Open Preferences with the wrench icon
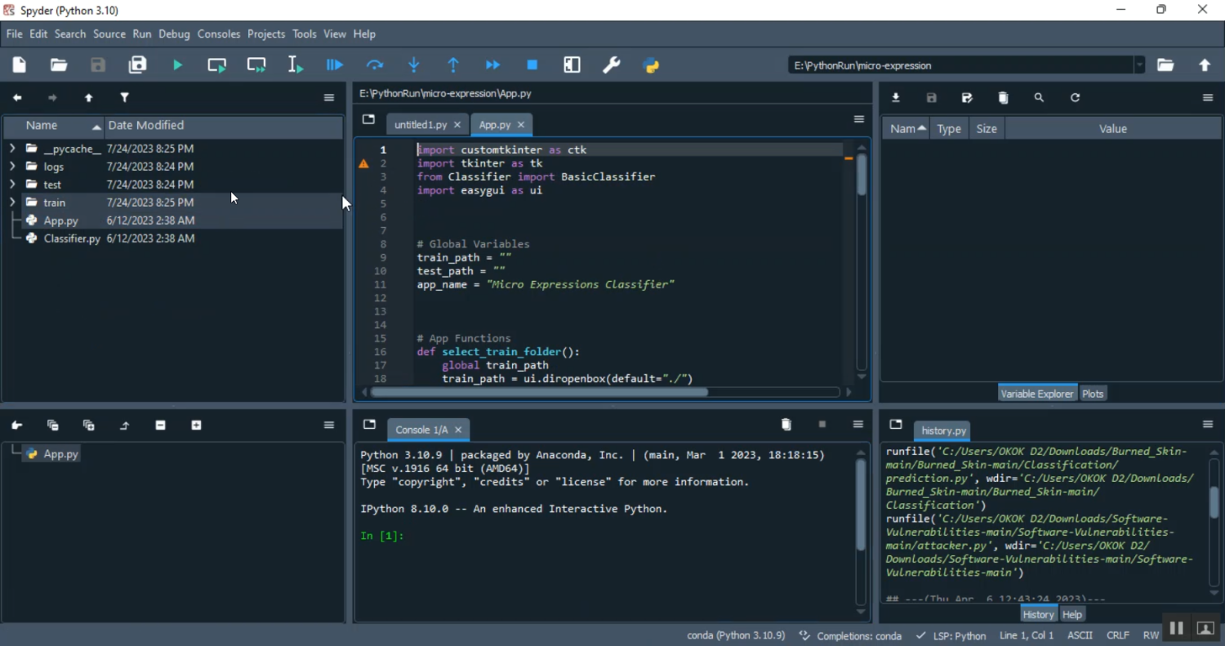 click(x=612, y=65)
